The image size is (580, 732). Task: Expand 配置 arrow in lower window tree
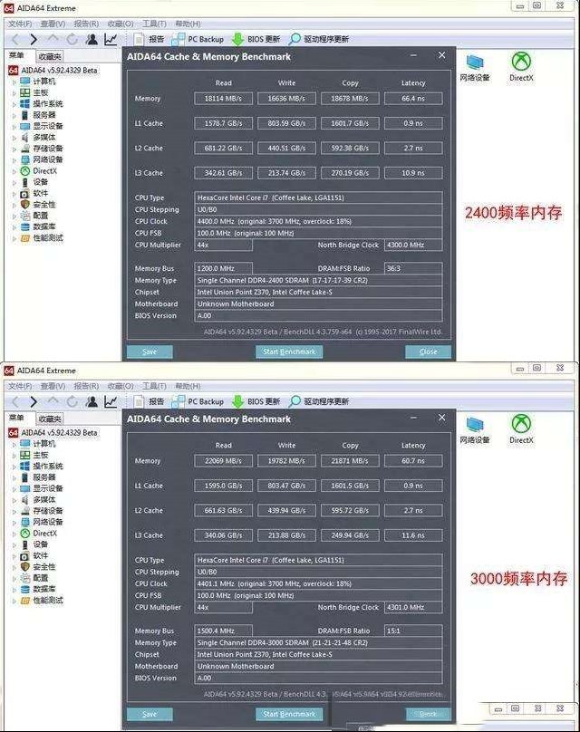click(x=14, y=578)
